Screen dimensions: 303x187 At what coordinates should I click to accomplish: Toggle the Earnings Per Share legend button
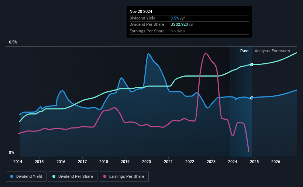tap(124, 177)
